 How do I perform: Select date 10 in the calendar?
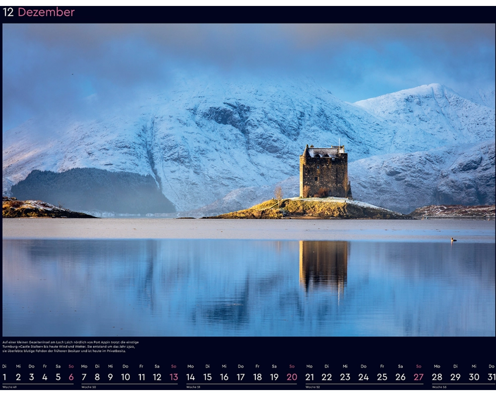(x=125, y=377)
